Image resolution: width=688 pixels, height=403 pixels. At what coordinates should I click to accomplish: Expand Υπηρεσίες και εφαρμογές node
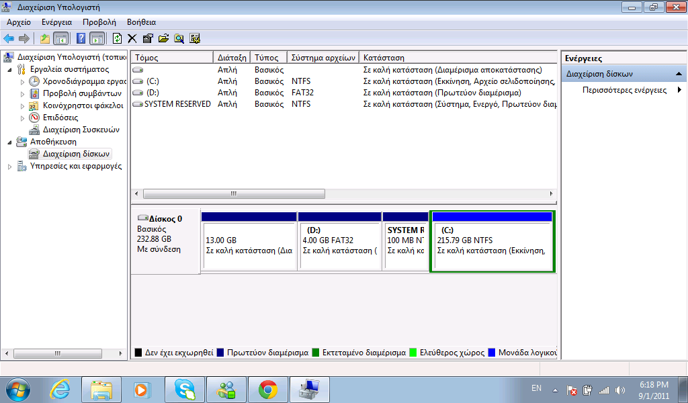(9, 167)
